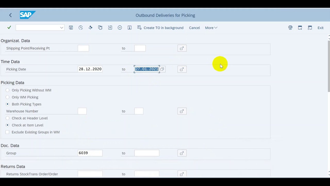Viewport: 330px width, 186px height.
Task: Click Picking Date to field 27.01.2021
Action: point(147,69)
